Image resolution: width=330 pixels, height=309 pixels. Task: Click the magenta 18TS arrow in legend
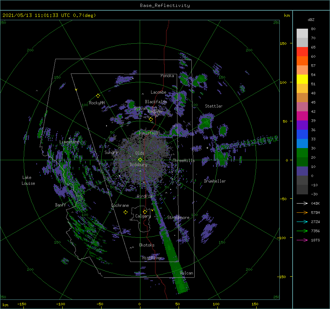pyautogui.click(x=302, y=240)
